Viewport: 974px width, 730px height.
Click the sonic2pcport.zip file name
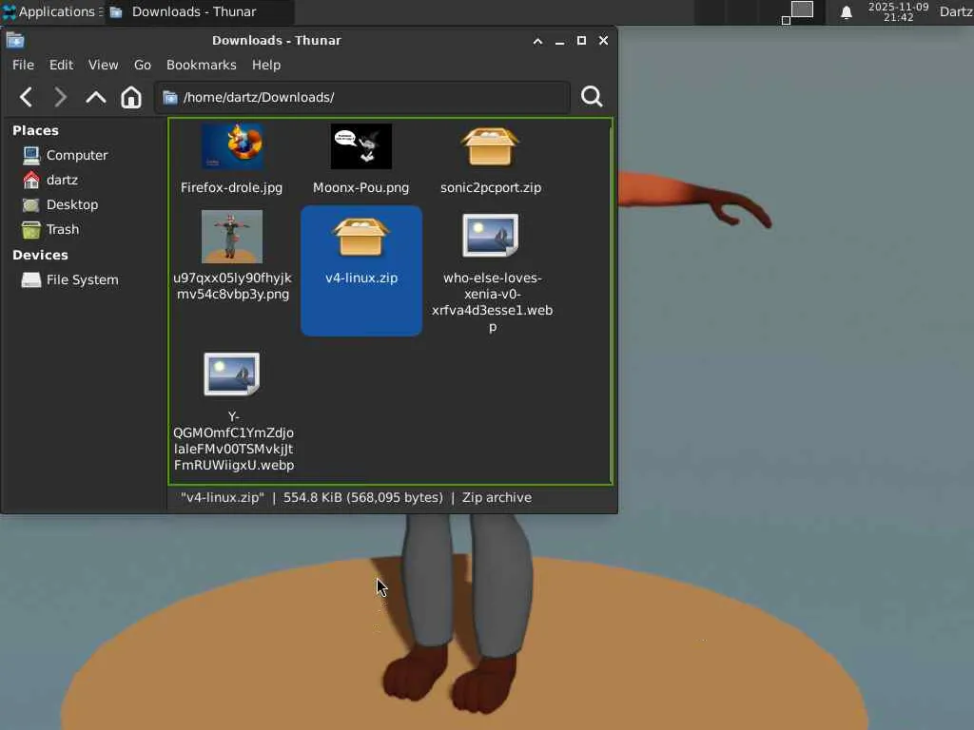[x=491, y=187]
